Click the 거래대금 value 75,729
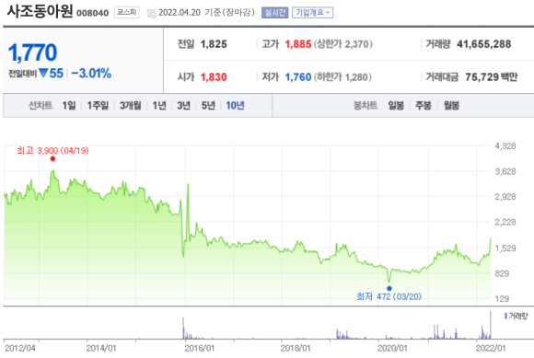Image resolution: width=534 pixels, height=358 pixels. tap(482, 77)
